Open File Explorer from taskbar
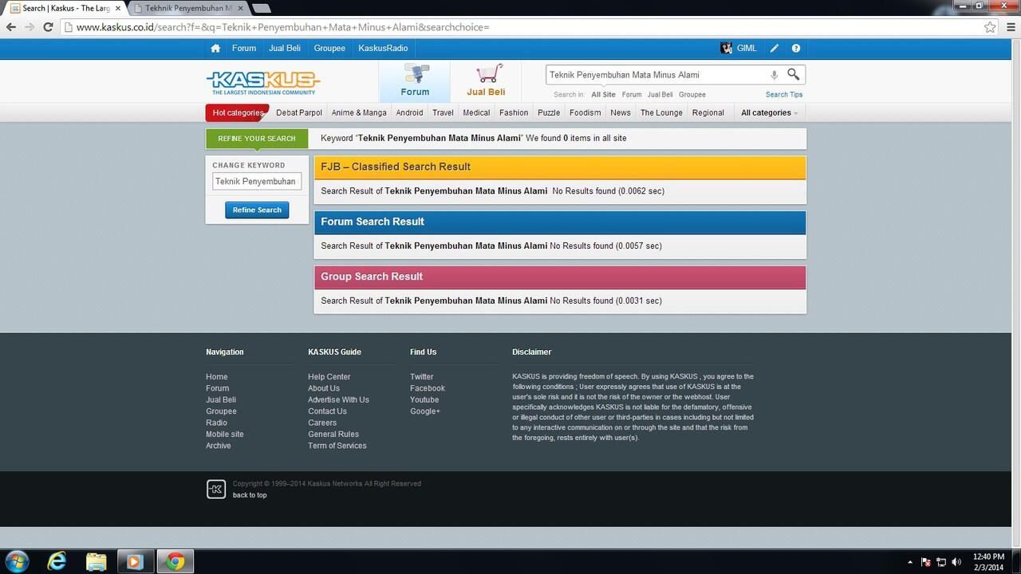The image size is (1021, 574). tap(96, 561)
